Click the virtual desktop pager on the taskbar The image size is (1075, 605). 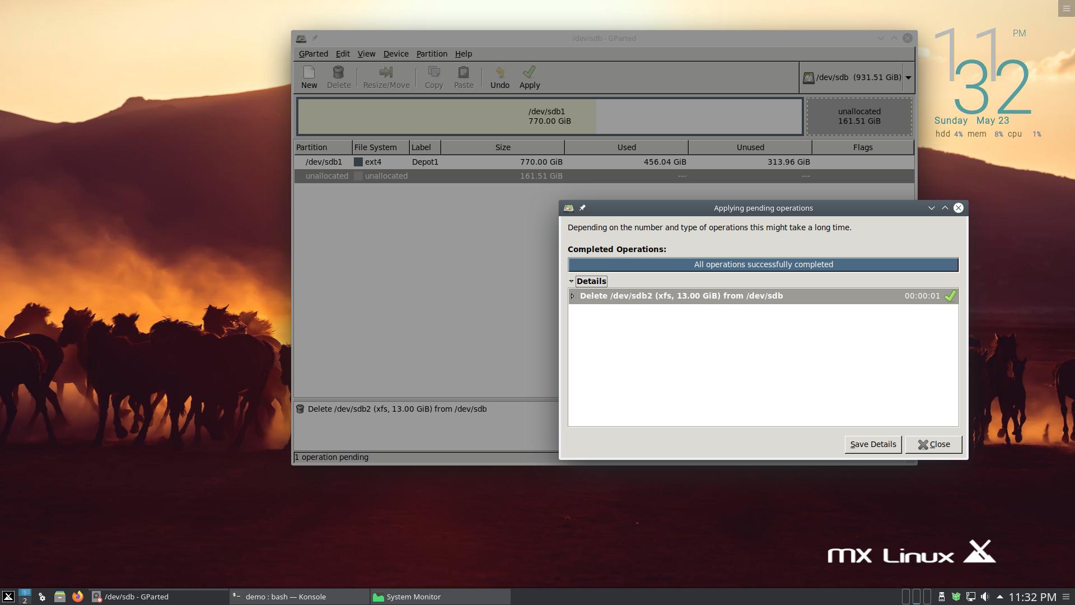click(25, 597)
